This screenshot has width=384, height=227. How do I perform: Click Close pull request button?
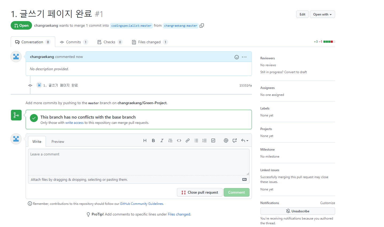[200, 192]
